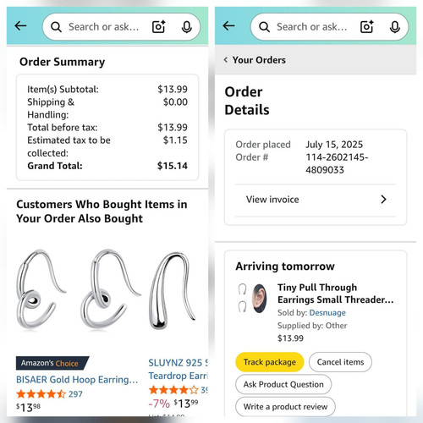Image resolution: width=423 pixels, height=423 pixels.
Task: Open Tiny Pull Through Earrings product title
Action: click(336, 294)
